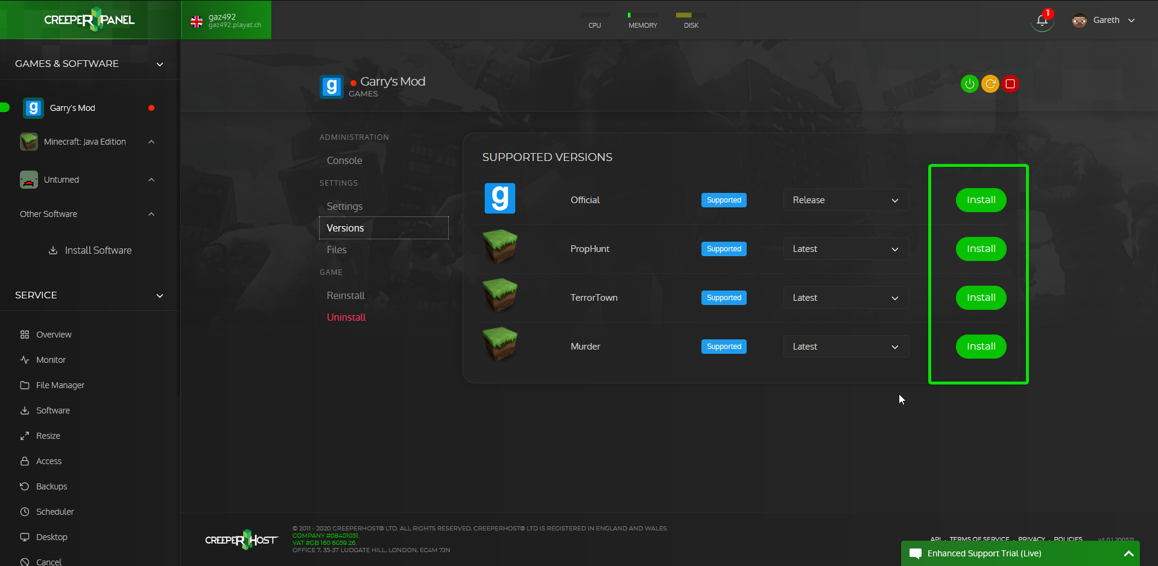This screenshot has width=1158, height=566.
Task: Click the red stop button
Action: coord(1010,84)
